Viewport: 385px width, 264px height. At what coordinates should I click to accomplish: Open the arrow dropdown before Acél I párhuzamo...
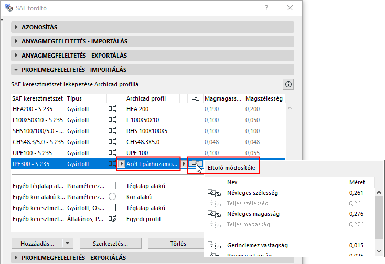(121, 164)
